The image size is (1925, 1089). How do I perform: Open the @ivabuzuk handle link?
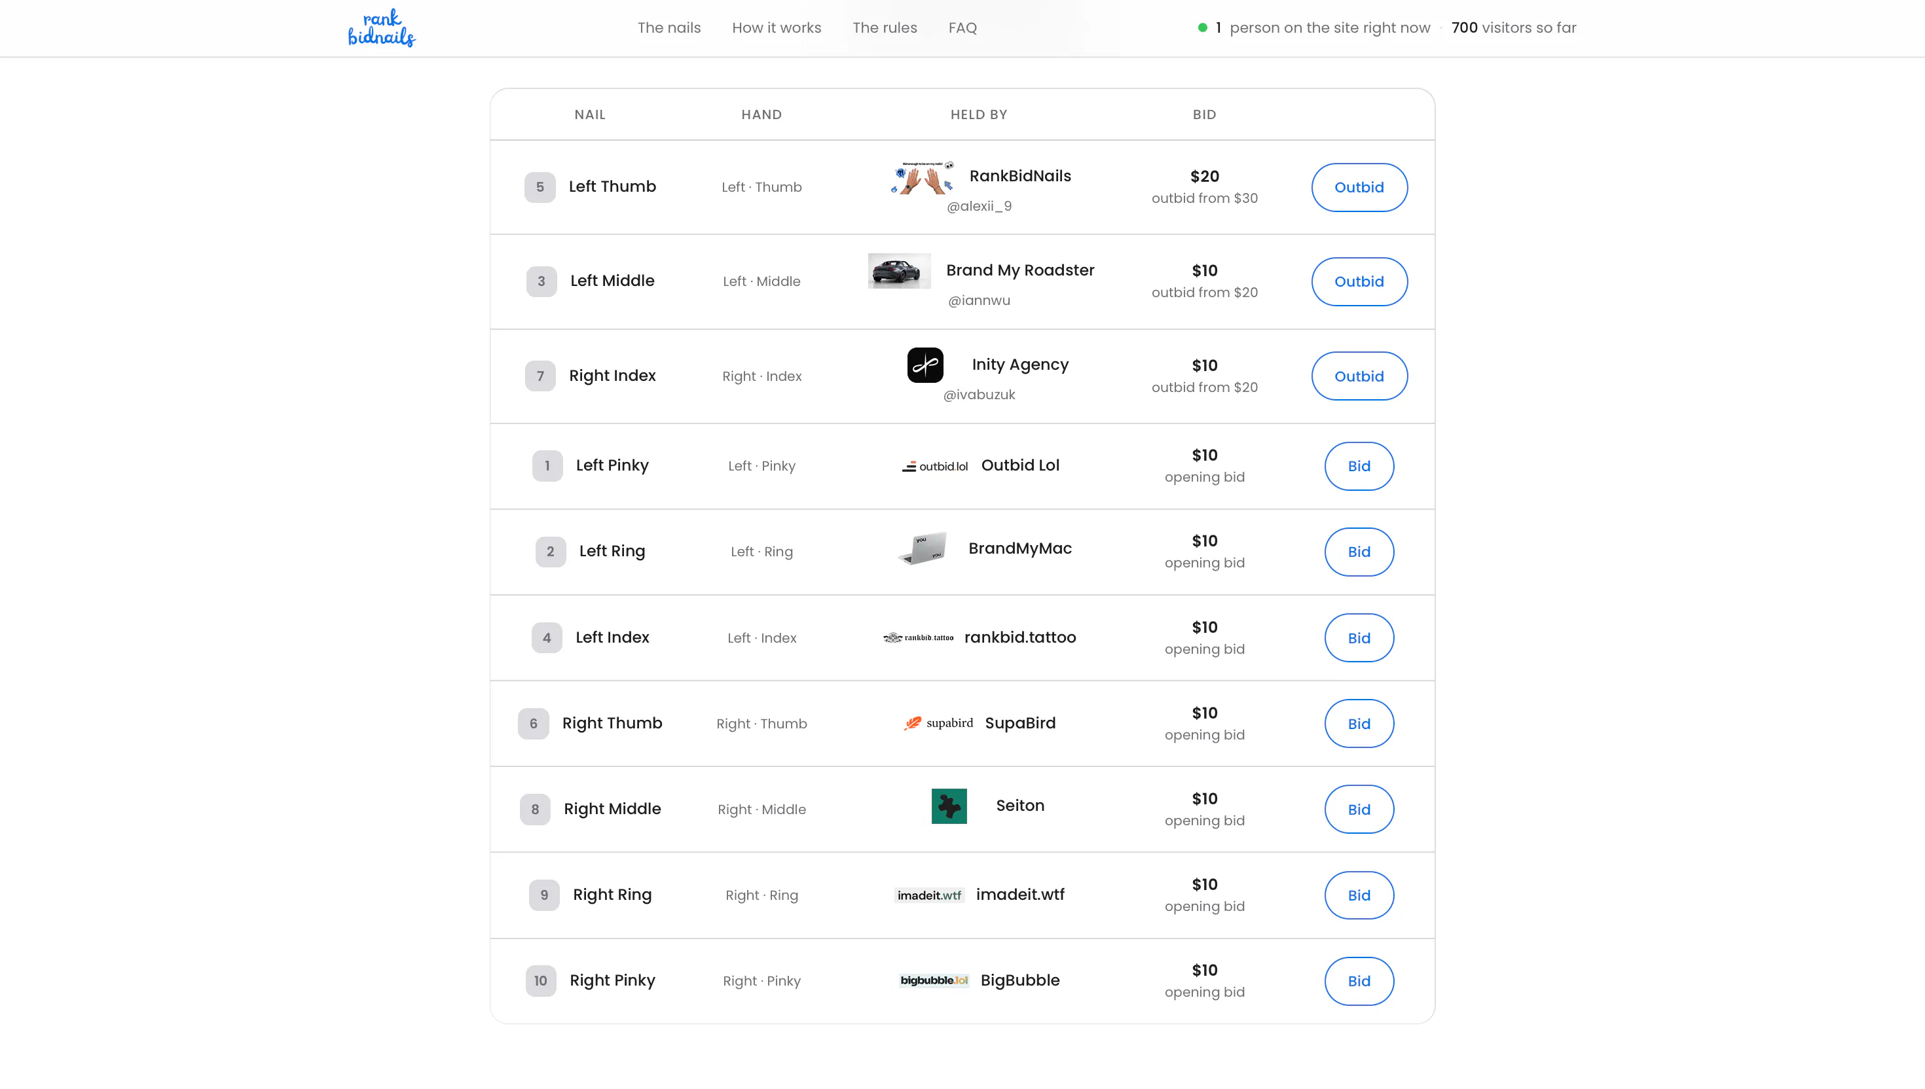coord(979,395)
